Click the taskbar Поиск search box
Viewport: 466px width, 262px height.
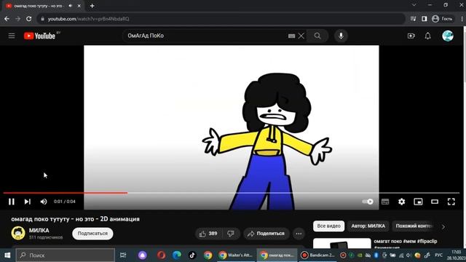(66, 255)
